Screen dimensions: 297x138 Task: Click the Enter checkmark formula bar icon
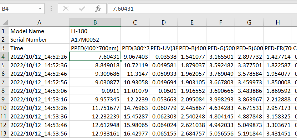[x=82, y=9]
